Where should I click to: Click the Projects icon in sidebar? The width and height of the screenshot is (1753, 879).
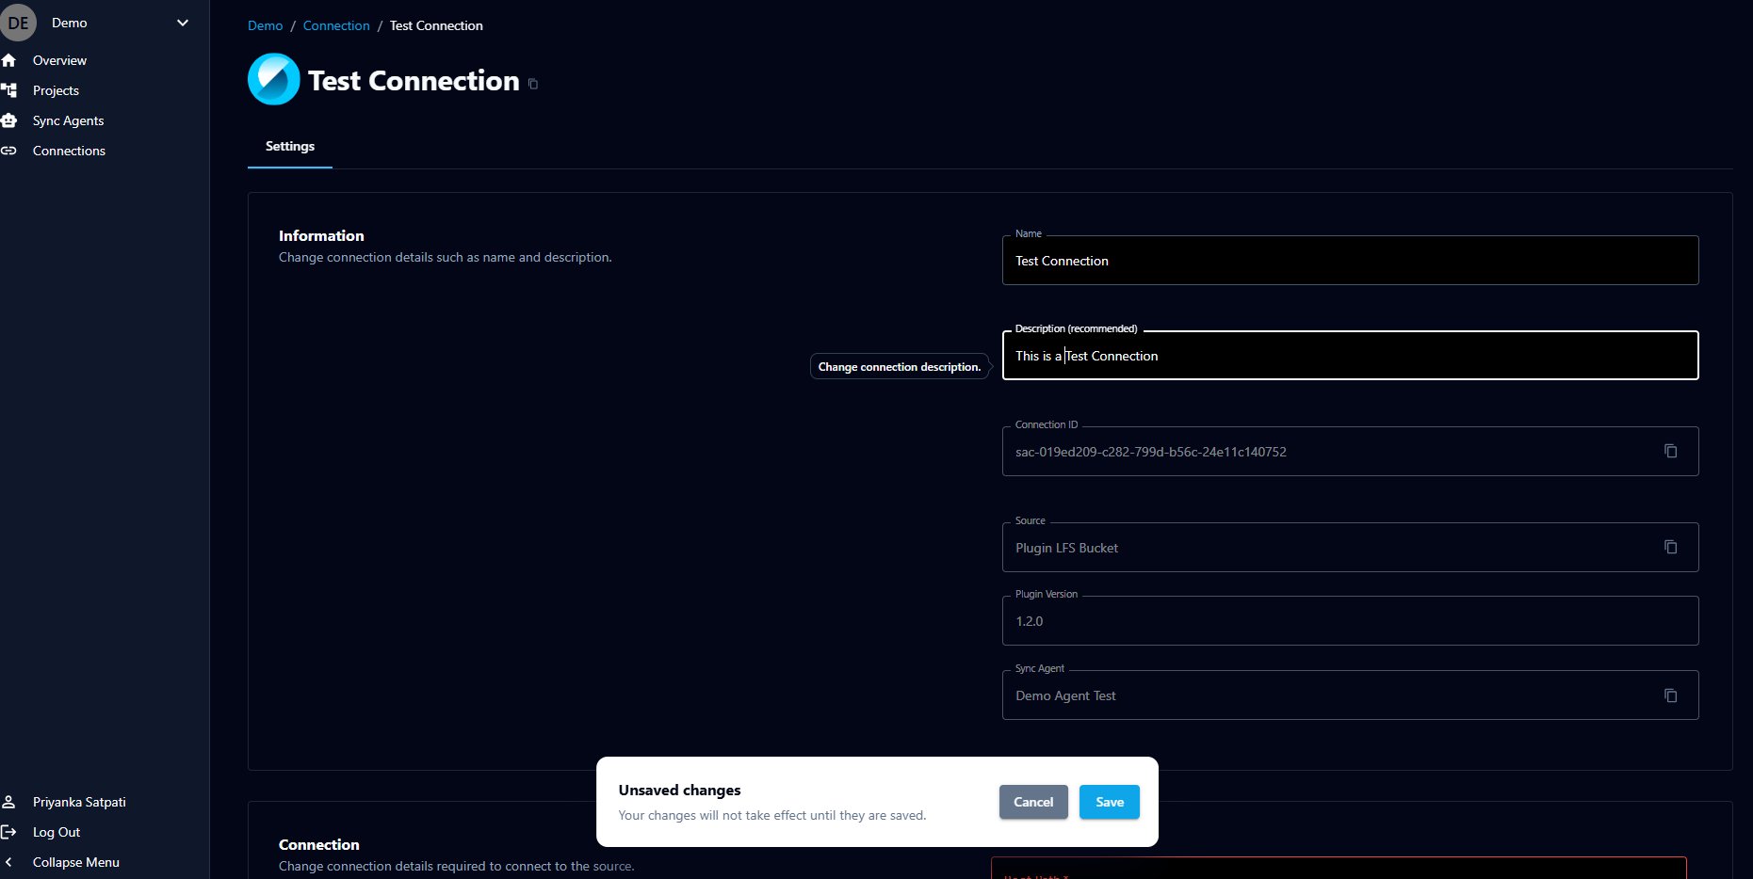point(9,90)
